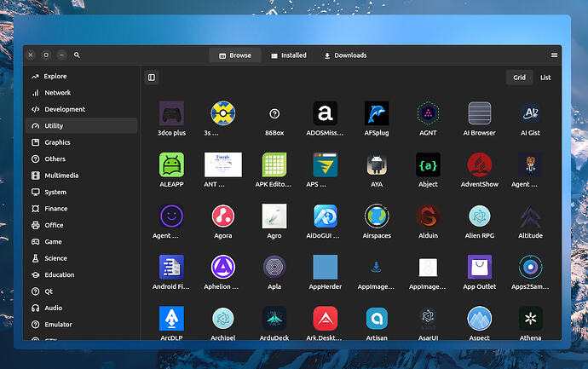
Task: Open the Apla app icon
Action: click(274, 267)
